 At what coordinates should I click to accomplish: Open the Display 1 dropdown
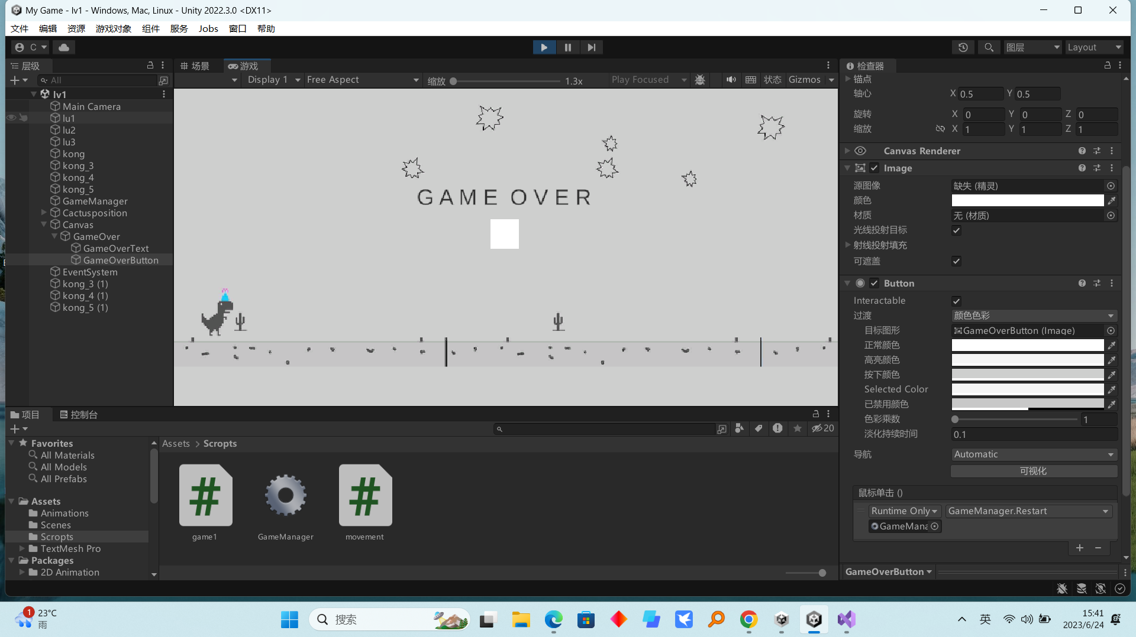[274, 80]
